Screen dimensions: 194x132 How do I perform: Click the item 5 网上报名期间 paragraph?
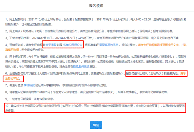(95, 62)
